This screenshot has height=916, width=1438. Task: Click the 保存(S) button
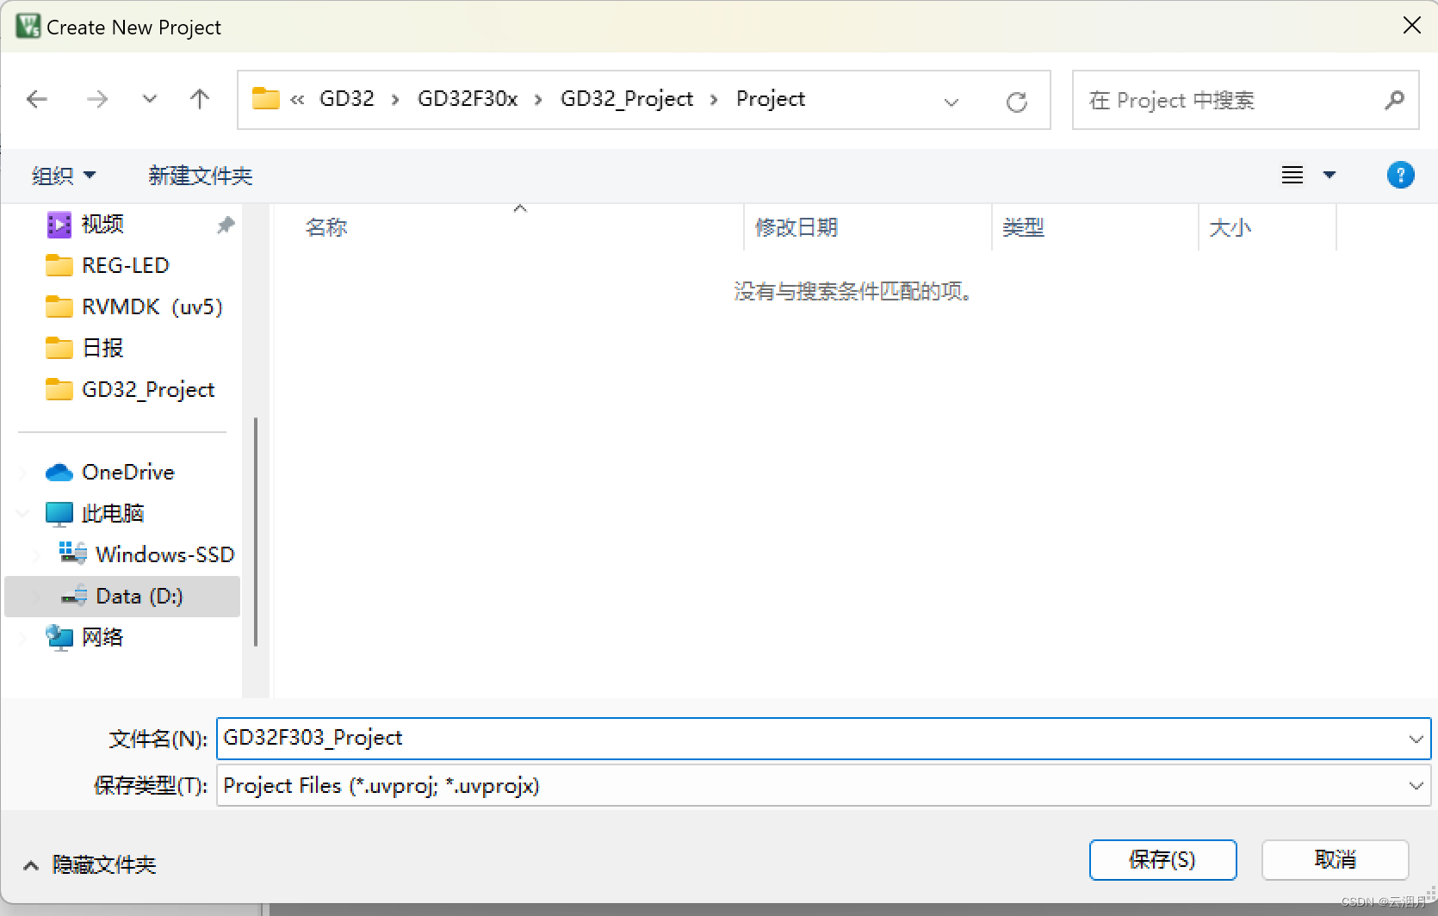point(1162,860)
